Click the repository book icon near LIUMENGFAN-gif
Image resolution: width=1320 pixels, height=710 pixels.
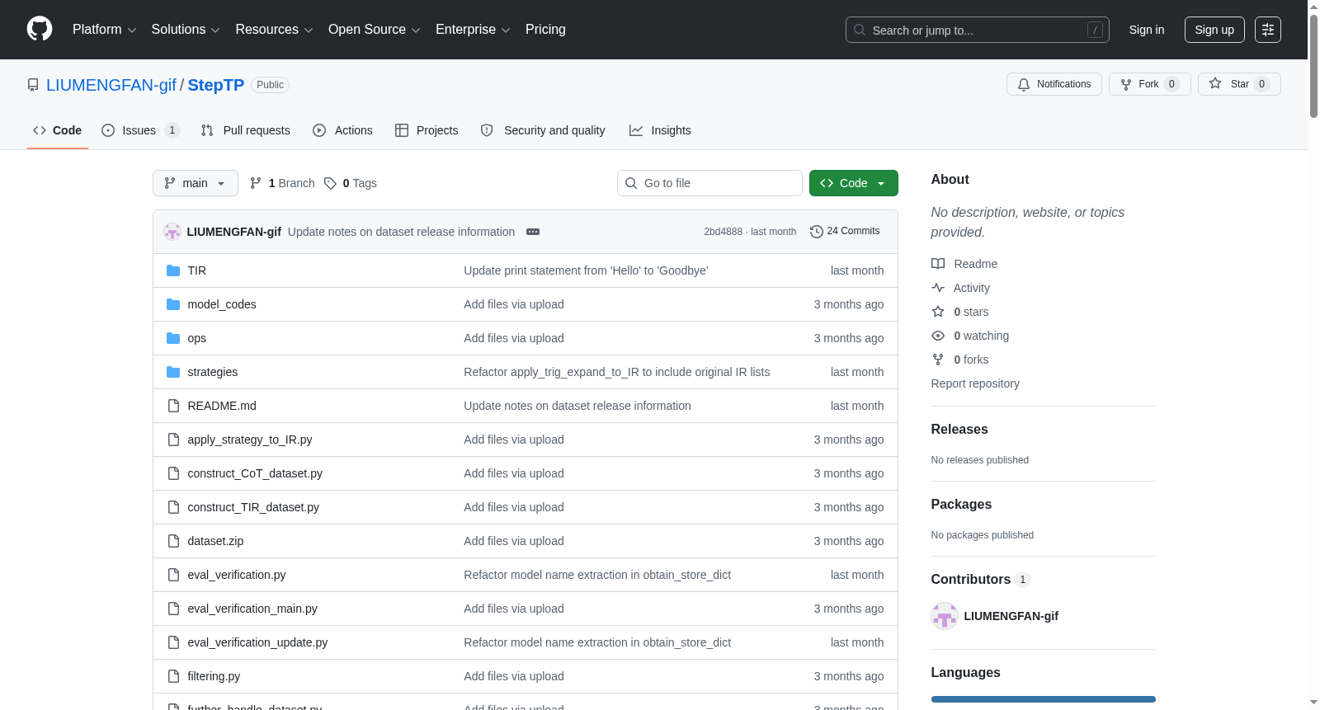(33, 85)
